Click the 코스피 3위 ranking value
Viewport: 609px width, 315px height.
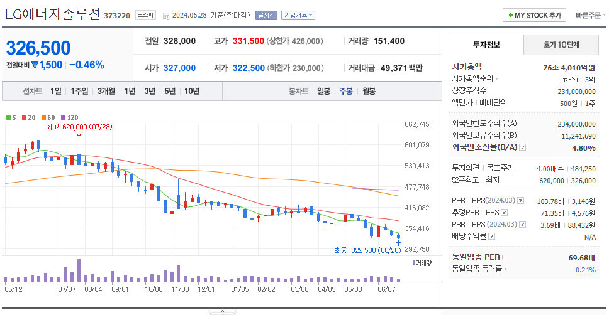click(578, 80)
